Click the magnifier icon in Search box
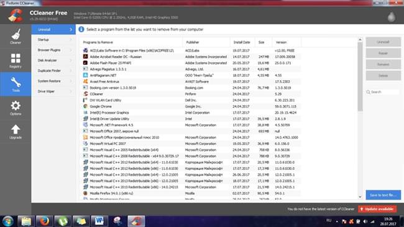 [x=369, y=92]
